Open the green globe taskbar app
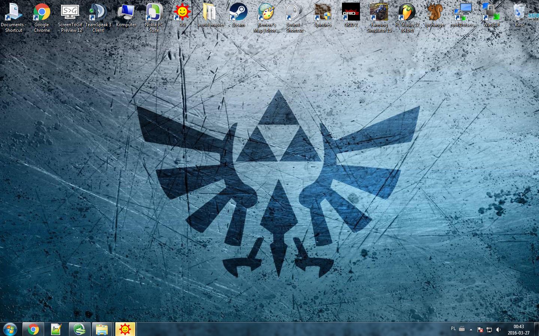The height and width of the screenshot is (336, 539). [79, 329]
